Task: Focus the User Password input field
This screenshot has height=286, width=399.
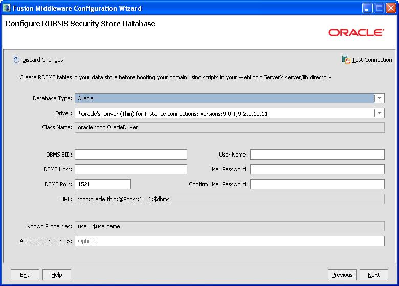Action: coord(317,169)
